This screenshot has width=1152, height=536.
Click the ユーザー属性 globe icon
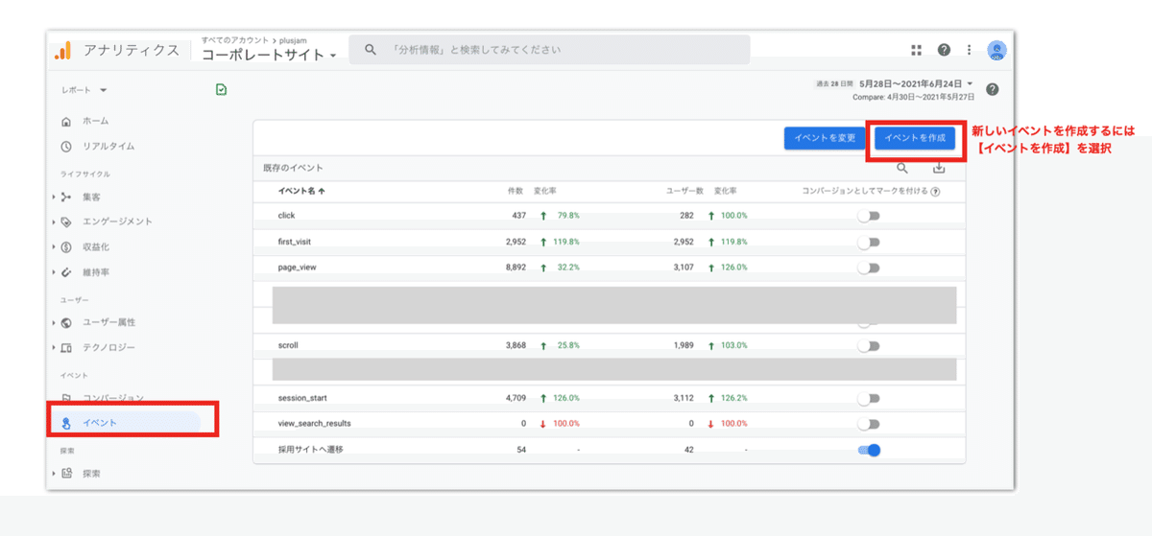click(x=66, y=322)
